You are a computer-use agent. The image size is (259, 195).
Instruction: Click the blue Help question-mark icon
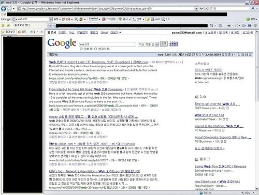pos(249,26)
